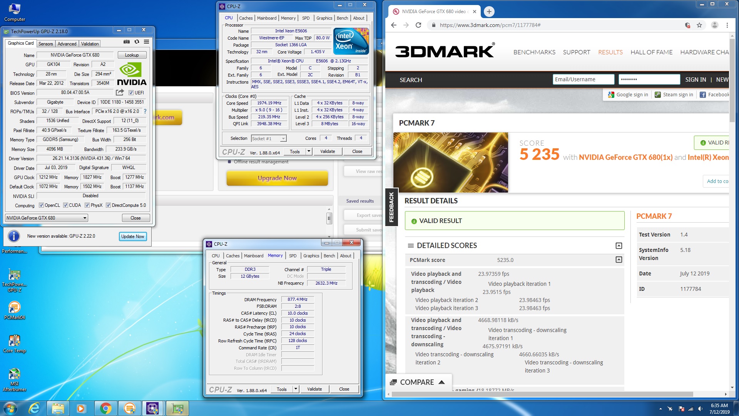The image size is (739, 416).
Task: Click the NVIDIA logo in GPU-Z
Action: point(132,74)
